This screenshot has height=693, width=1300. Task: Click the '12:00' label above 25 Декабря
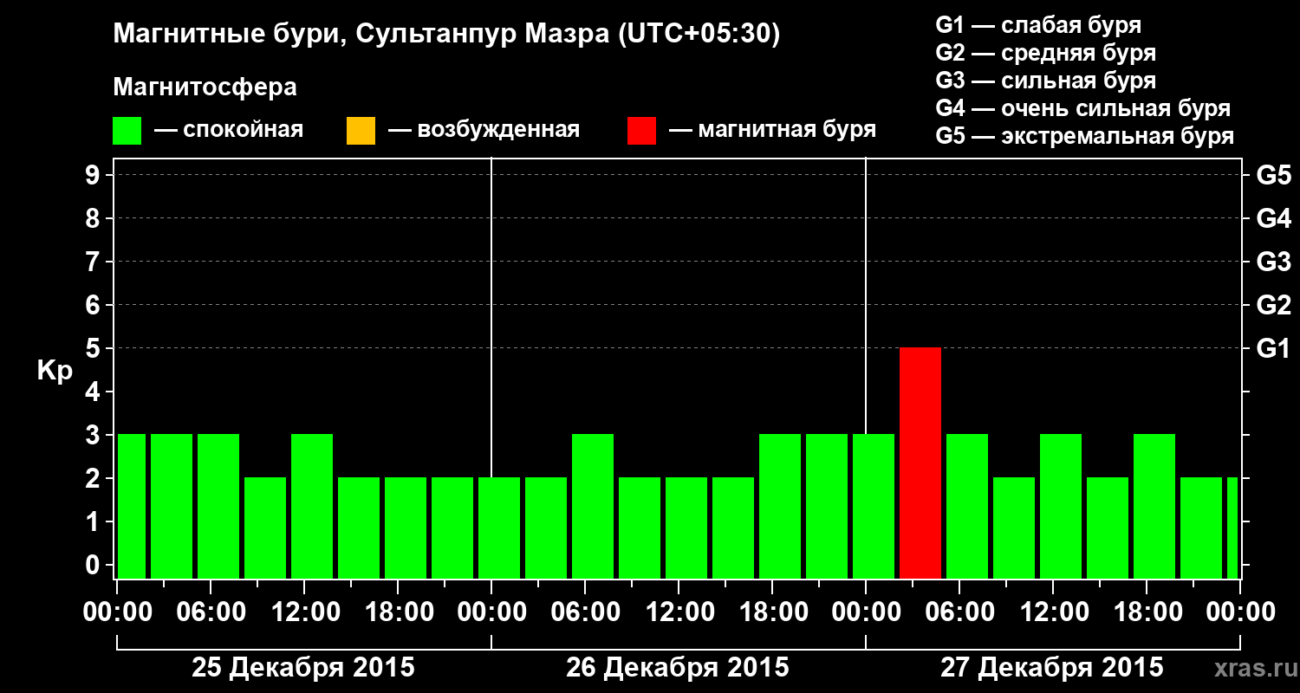pos(304,612)
